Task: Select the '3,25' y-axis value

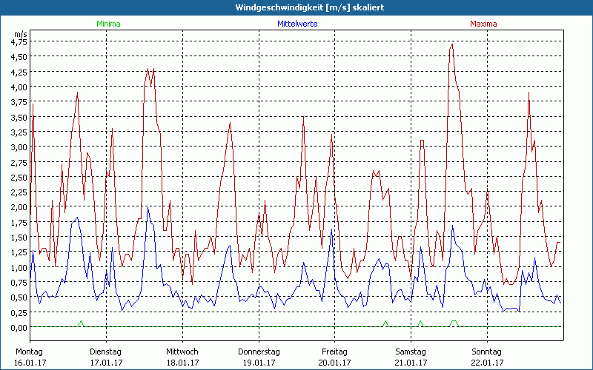Action: [x=19, y=132]
